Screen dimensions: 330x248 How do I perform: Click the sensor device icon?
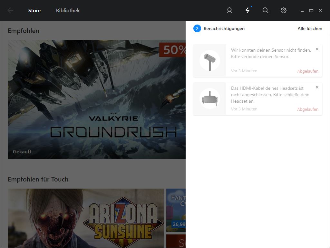coord(209,60)
